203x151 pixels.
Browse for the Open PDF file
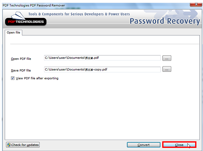tap(167, 58)
